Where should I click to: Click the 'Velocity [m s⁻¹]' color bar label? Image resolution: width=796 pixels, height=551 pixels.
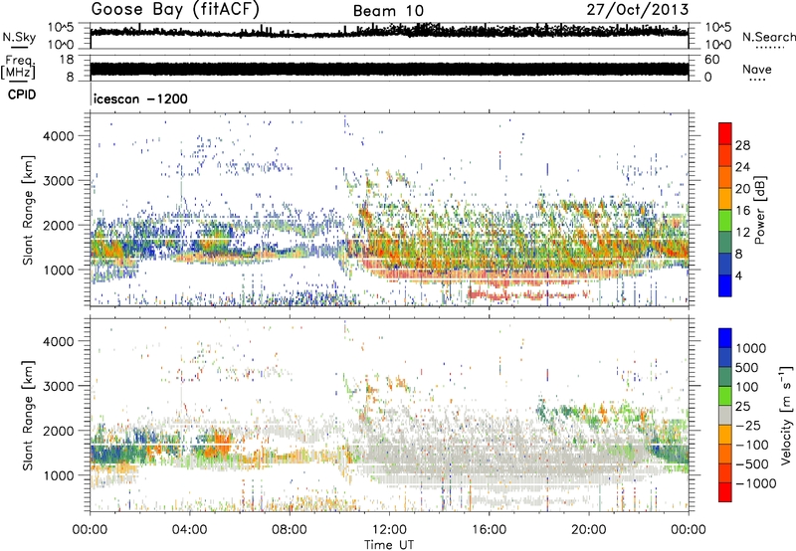pos(786,415)
